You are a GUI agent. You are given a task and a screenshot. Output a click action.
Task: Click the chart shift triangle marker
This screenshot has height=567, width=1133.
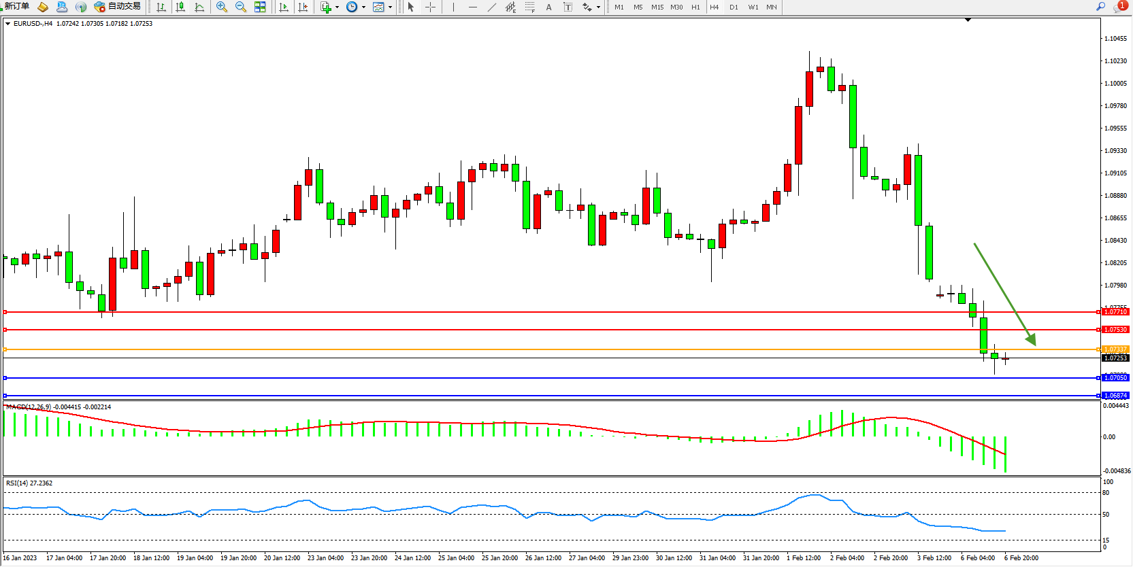click(x=968, y=20)
